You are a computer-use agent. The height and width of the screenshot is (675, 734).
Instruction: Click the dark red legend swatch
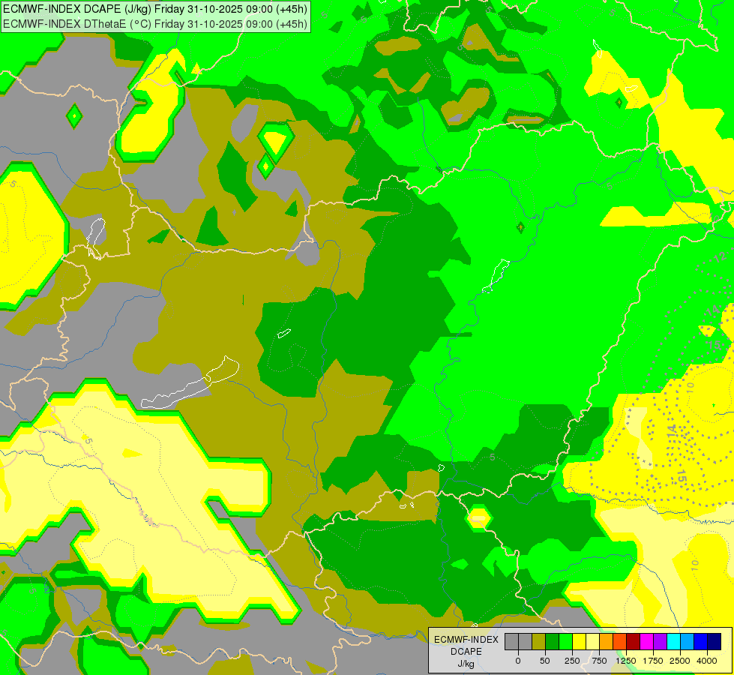(x=634, y=641)
